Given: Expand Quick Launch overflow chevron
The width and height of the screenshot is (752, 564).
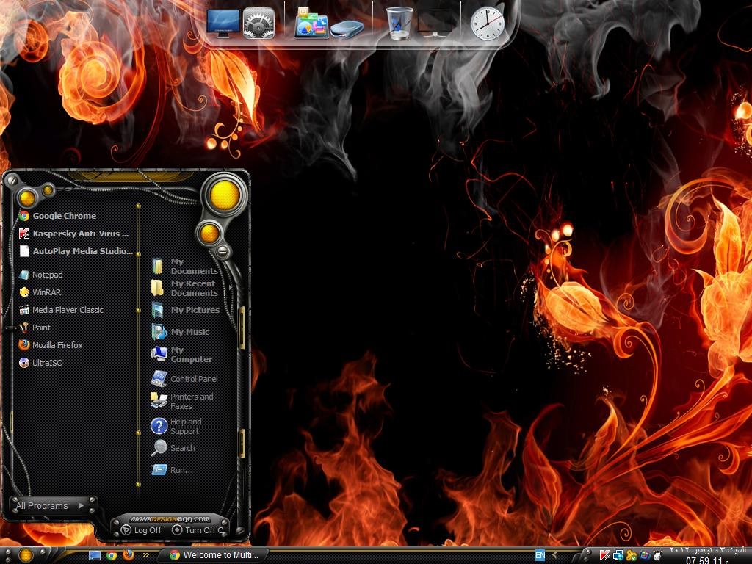Looking at the screenshot, I should [145, 555].
